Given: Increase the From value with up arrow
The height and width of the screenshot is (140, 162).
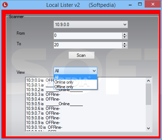Looking at the screenshot, I should [x=125, y=34].
